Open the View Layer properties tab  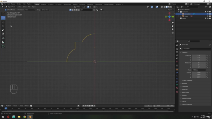tap(177, 55)
